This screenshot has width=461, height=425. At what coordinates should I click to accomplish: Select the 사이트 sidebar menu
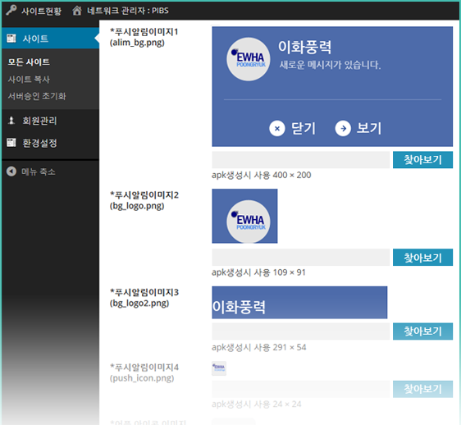pyautogui.click(x=51, y=39)
